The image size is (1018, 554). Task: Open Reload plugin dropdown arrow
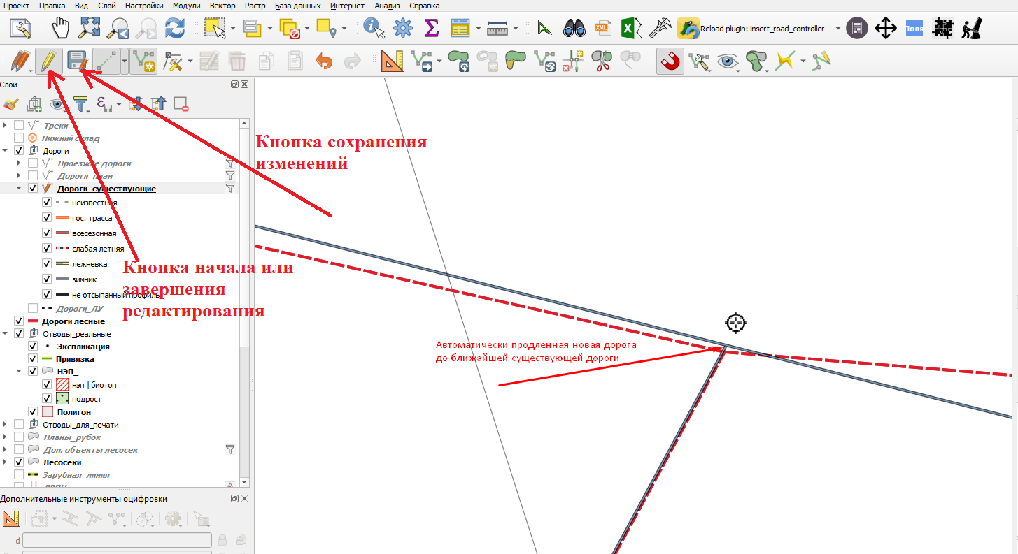(838, 29)
